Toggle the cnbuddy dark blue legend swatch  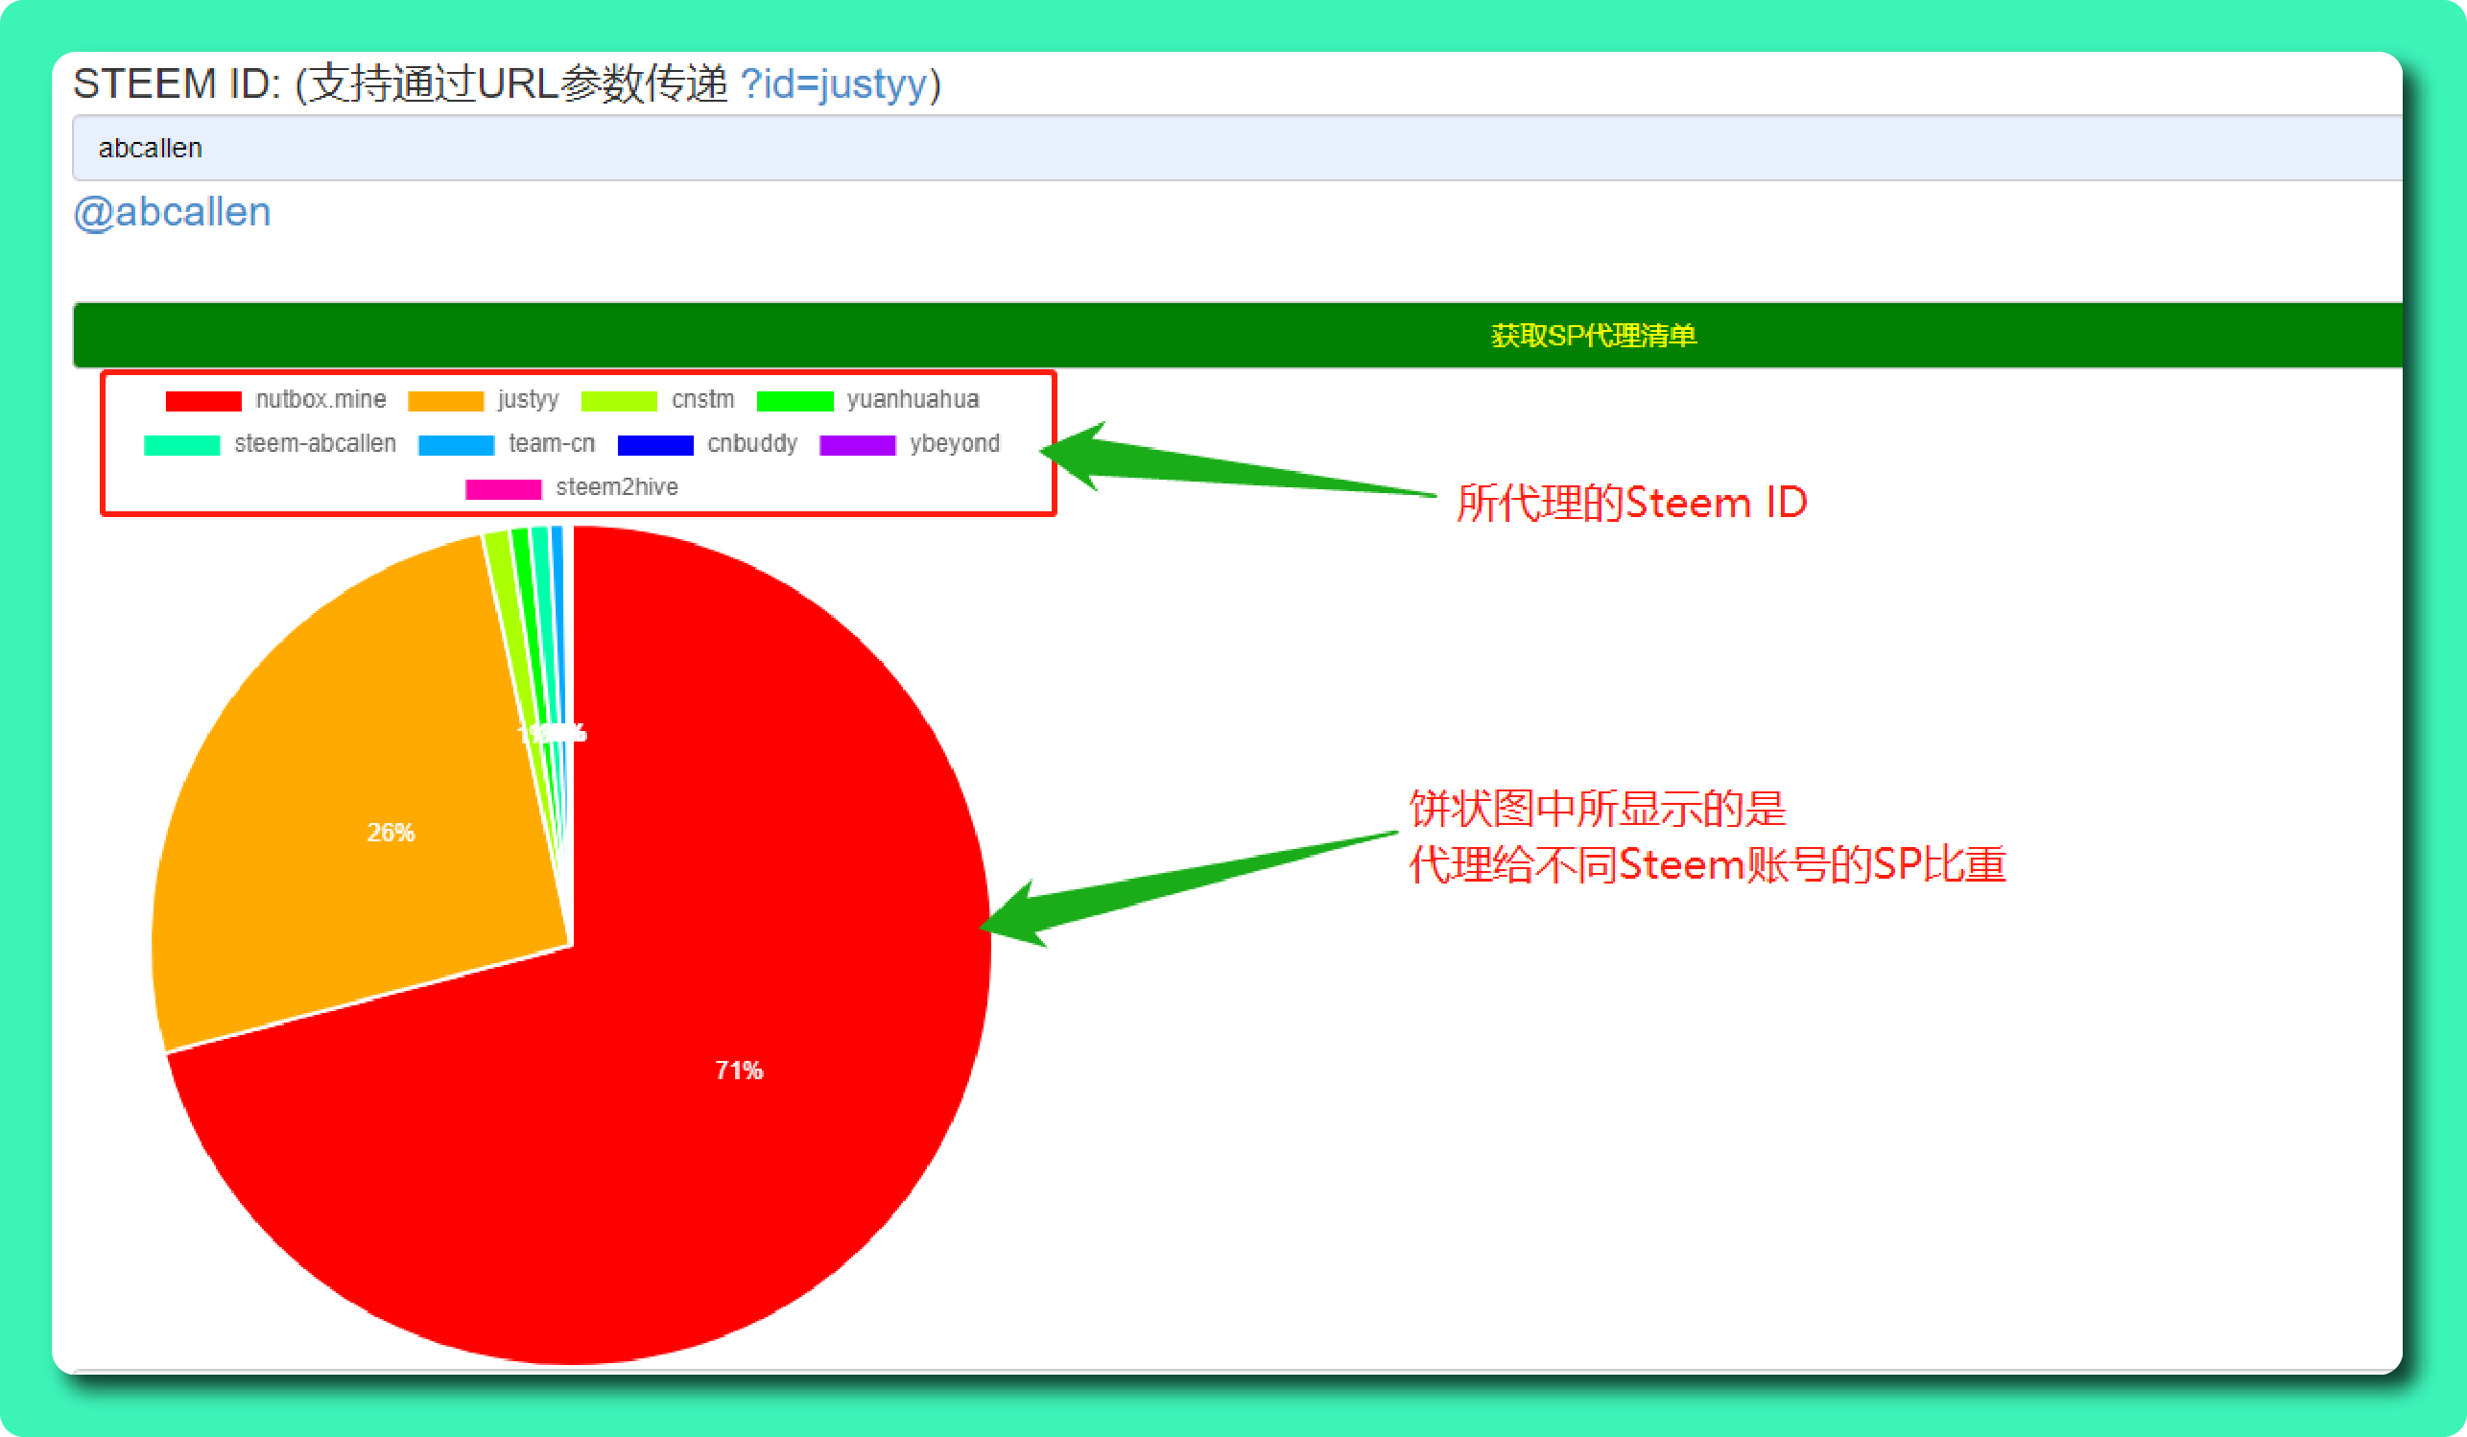click(x=656, y=445)
